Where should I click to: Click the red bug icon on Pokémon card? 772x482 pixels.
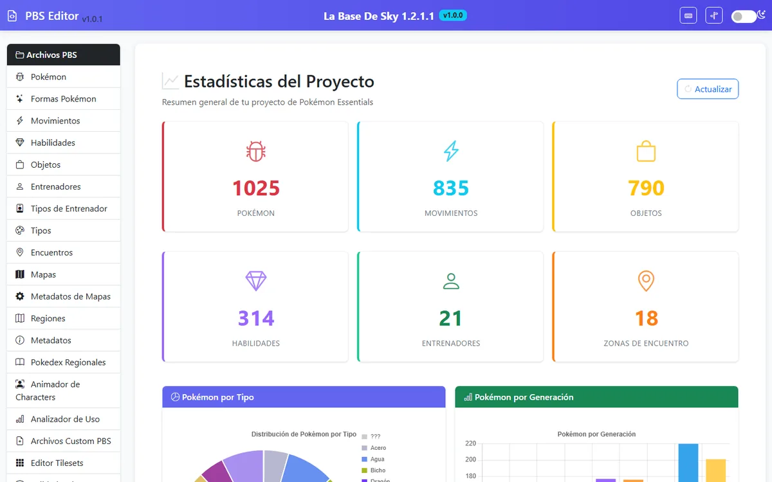[x=256, y=152]
